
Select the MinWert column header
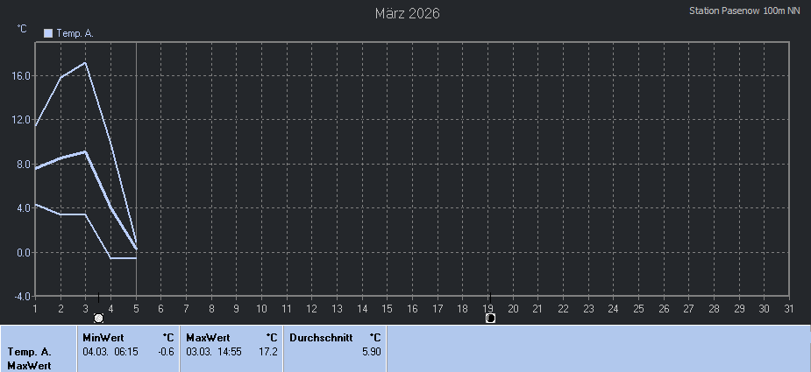(103, 337)
